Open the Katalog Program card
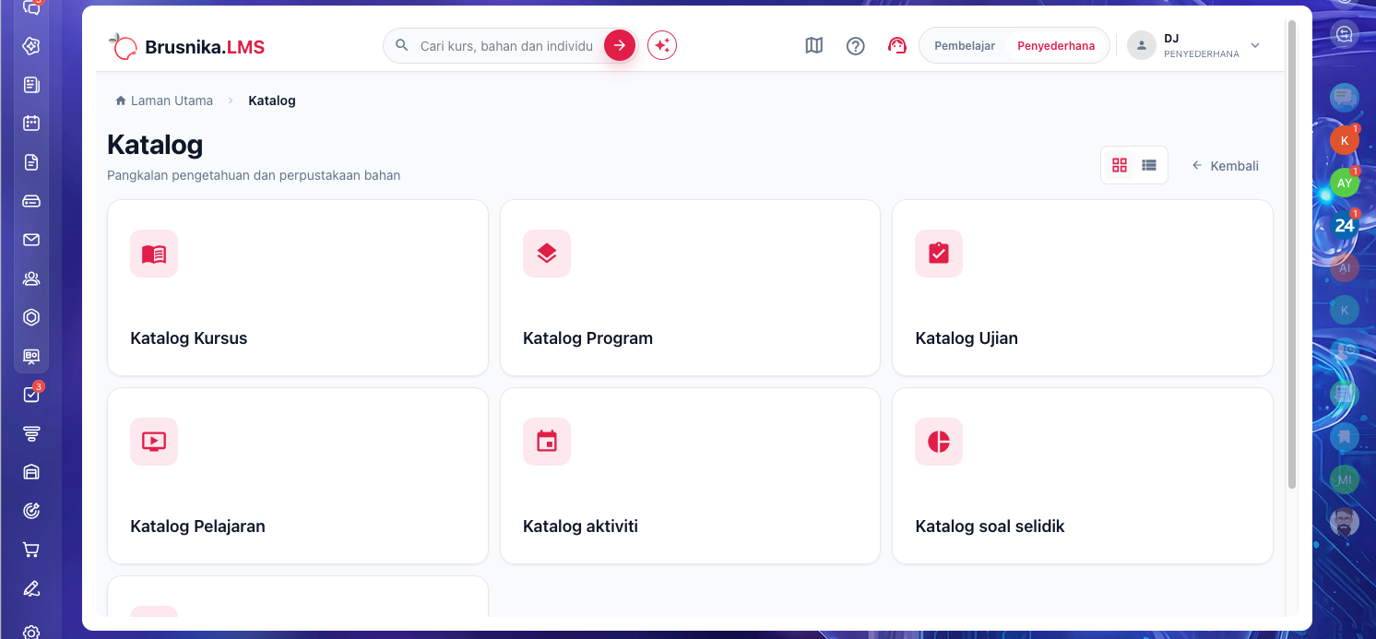This screenshot has height=639, width=1376. pyautogui.click(x=690, y=288)
